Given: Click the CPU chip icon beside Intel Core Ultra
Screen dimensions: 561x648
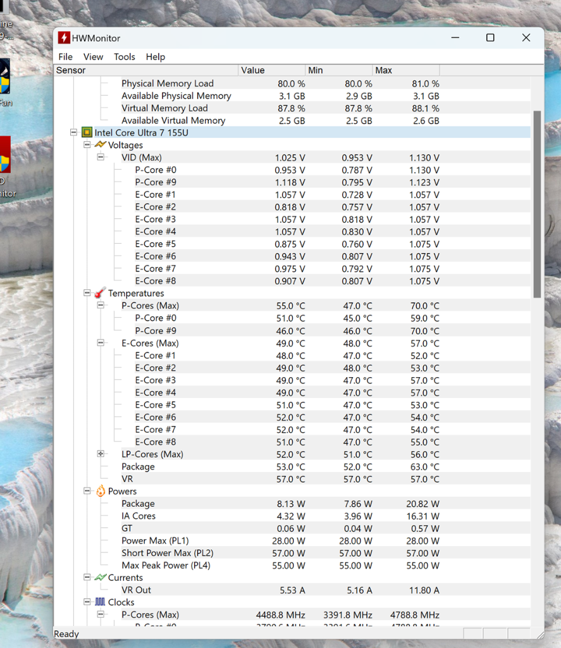Looking at the screenshot, I should point(87,132).
